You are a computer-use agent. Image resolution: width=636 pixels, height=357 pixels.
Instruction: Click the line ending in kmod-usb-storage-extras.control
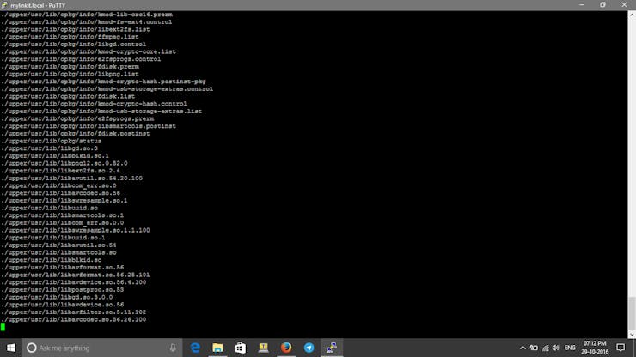(107, 88)
